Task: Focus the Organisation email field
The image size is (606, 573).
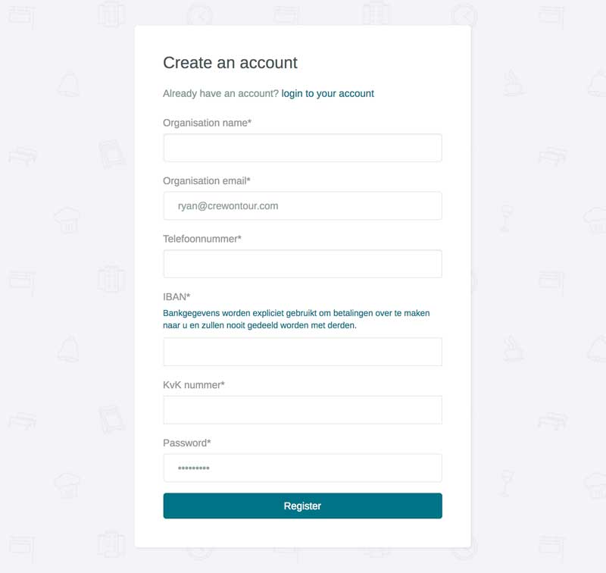Action: click(x=302, y=205)
